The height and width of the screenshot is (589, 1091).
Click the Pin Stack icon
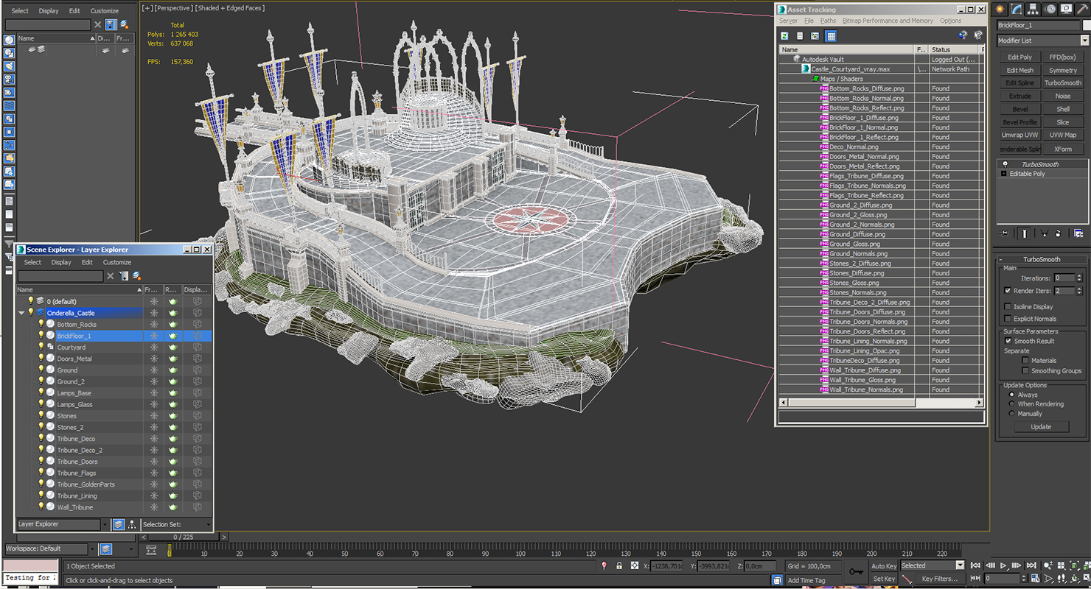coord(1003,233)
